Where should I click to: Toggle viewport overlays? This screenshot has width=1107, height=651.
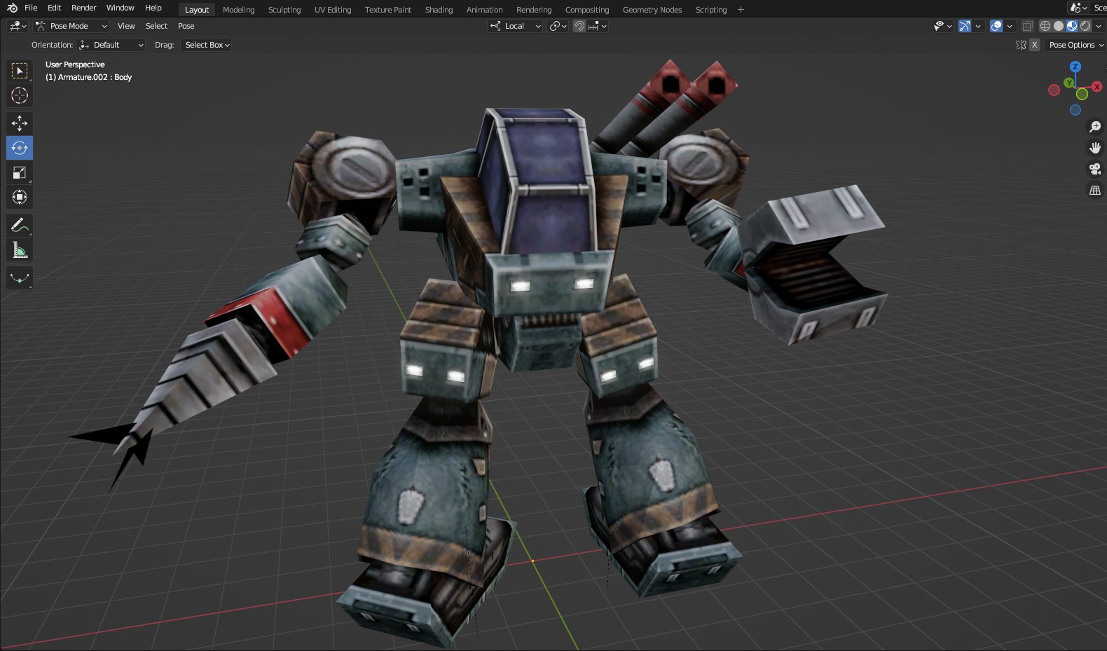[x=996, y=26]
